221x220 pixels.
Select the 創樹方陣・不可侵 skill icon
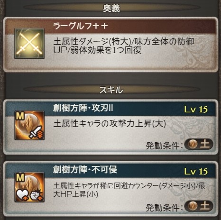pyautogui.click(x=29, y=187)
